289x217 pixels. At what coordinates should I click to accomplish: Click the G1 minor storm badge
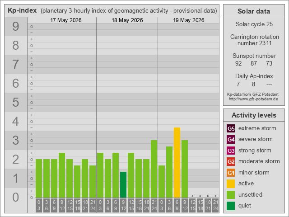(231, 173)
